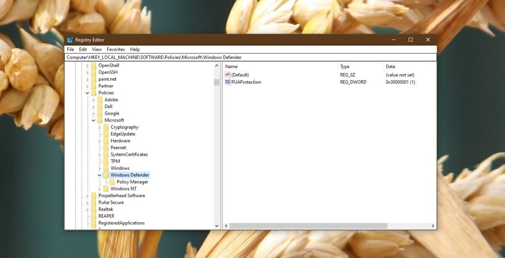Click the Registry Editor app icon in titlebar
Viewport: 505px width, 258px height.
click(x=70, y=39)
